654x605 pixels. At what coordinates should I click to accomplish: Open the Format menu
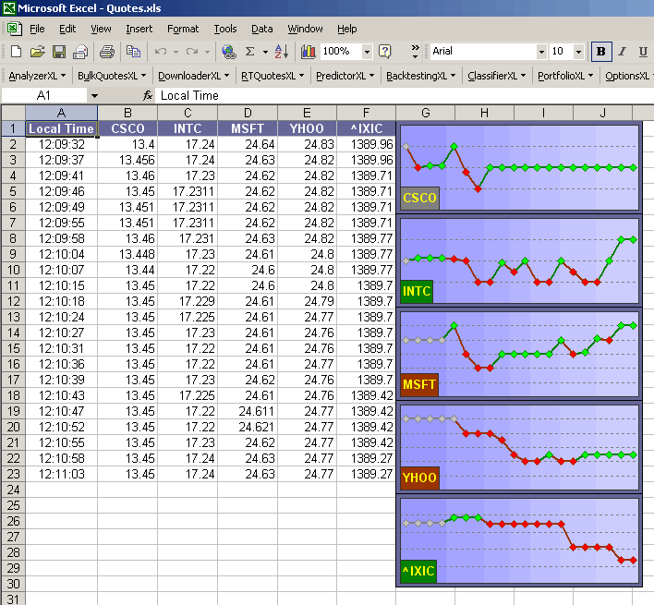[183, 29]
